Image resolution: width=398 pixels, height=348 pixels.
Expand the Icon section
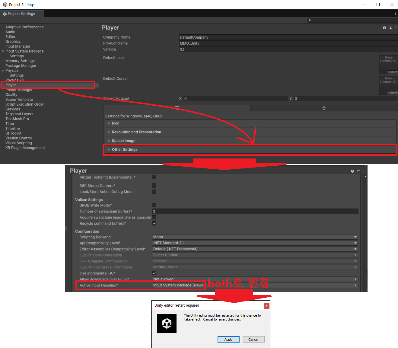[250, 123]
